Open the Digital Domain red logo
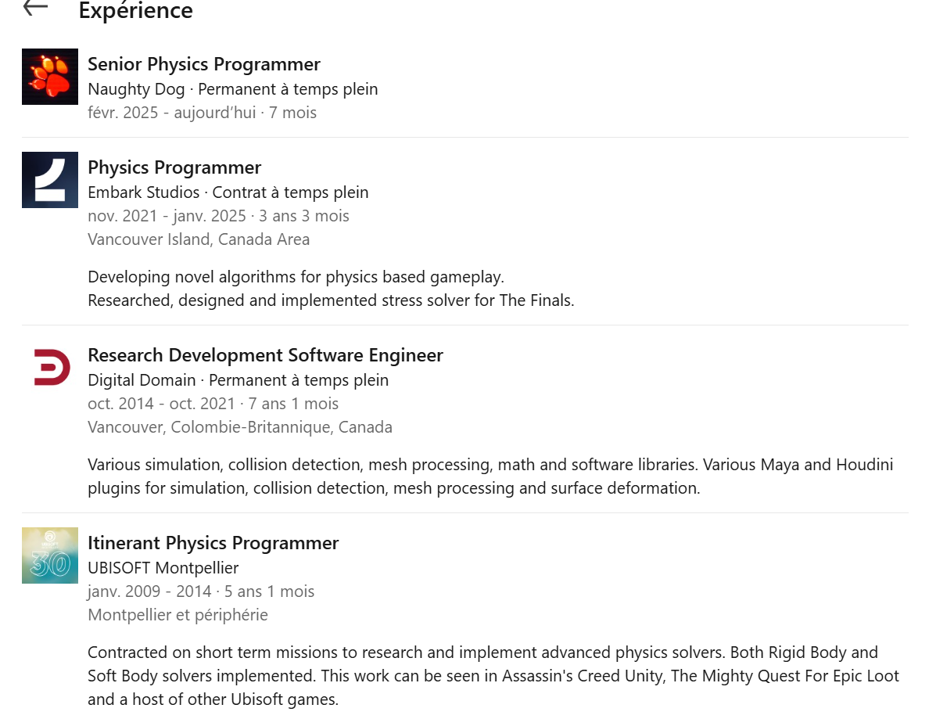Viewport: 929px width, 719px height. coord(50,368)
